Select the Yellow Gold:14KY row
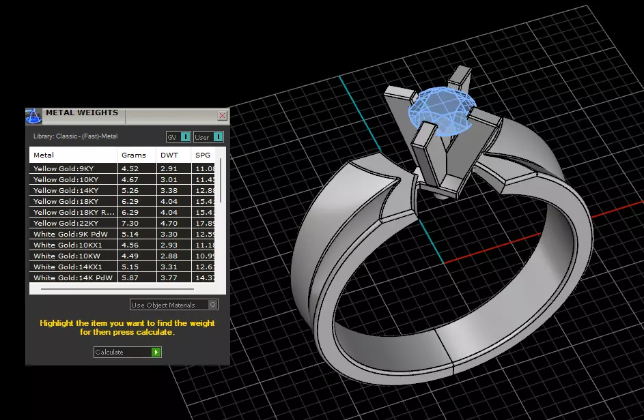This screenshot has height=420, width=644. click(x=122, y=190)
